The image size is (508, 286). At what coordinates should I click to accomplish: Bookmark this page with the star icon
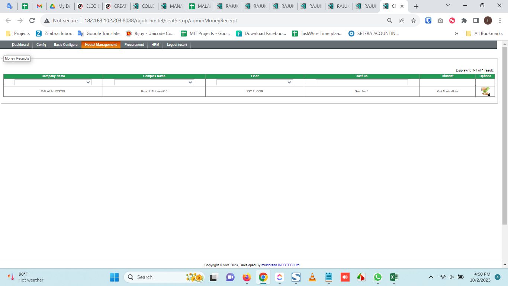coord(414,20)
